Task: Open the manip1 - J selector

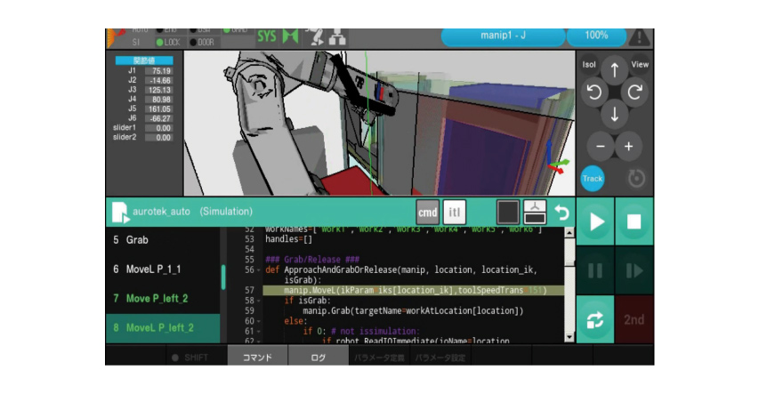Action: [503, 36]
